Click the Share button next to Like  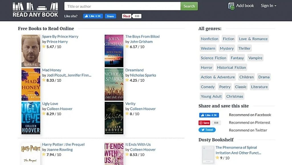(x=110, y=16)
